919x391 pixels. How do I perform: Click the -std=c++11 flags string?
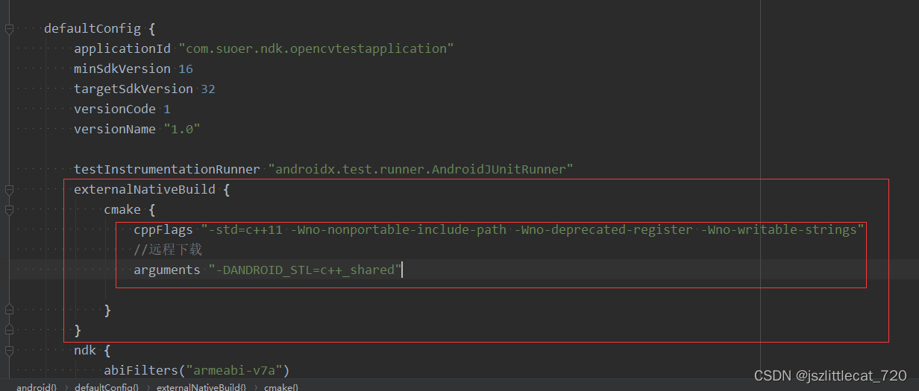533,230
